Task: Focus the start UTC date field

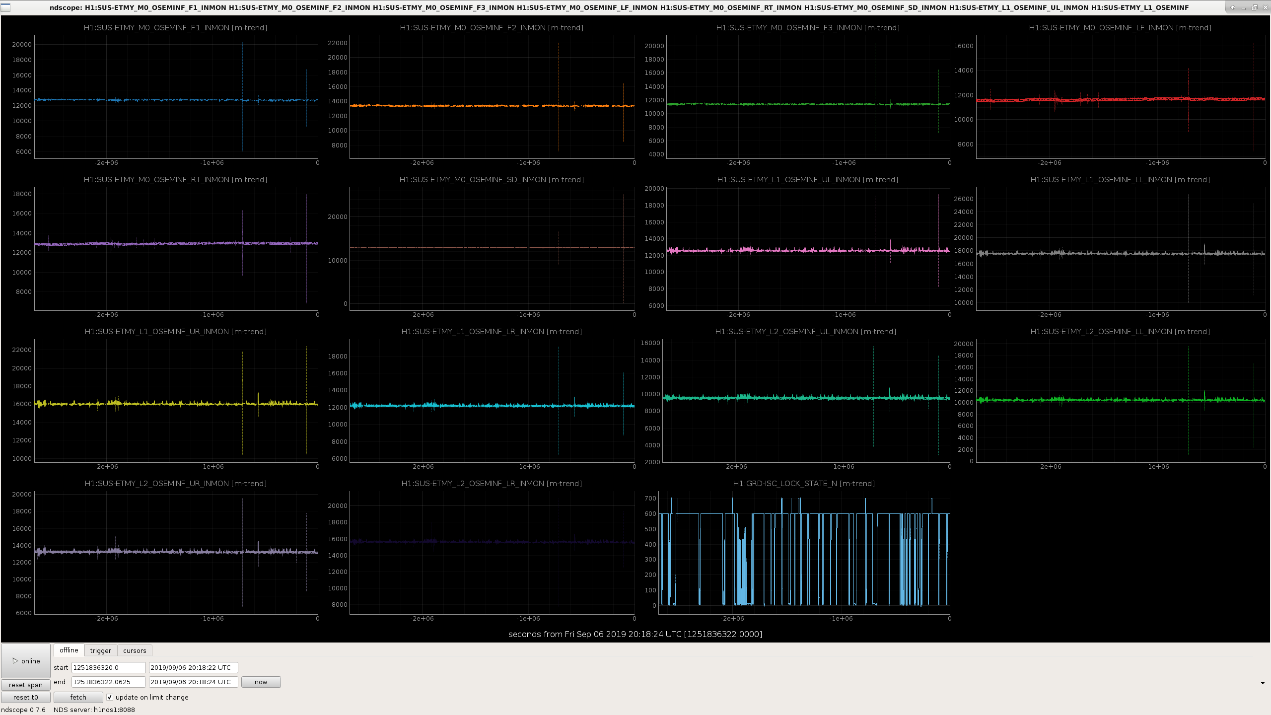Action: click(194, 667)
